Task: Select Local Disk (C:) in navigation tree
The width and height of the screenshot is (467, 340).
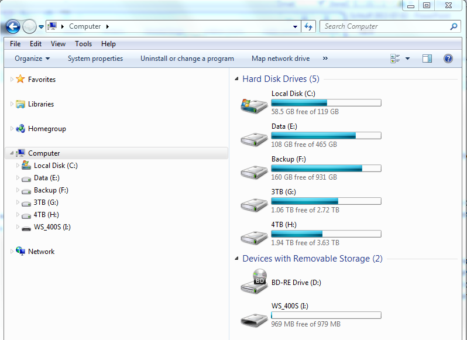Action: pos(56,166)
